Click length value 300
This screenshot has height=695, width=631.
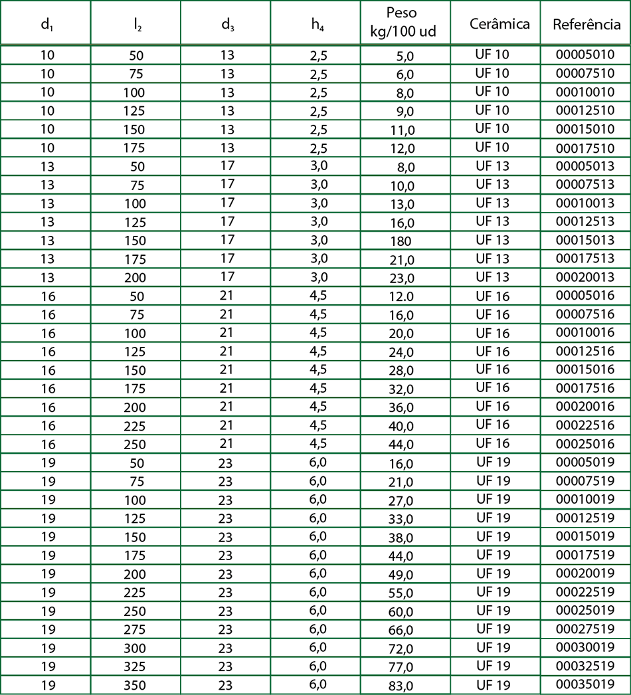[x=135, y=648]
